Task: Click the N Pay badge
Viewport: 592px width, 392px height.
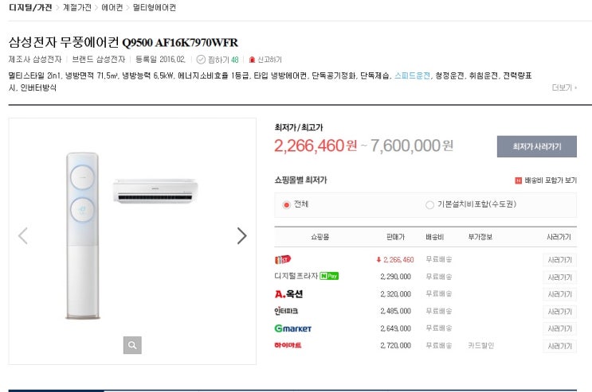Action: 329,276
